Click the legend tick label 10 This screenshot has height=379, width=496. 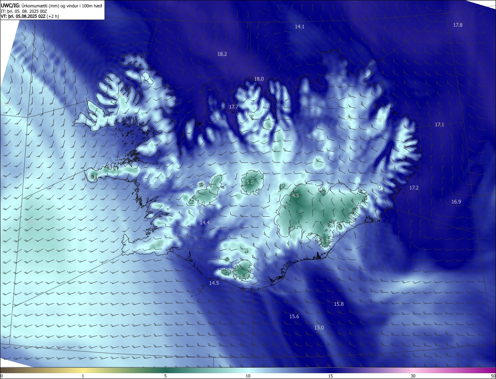point(248,376)
